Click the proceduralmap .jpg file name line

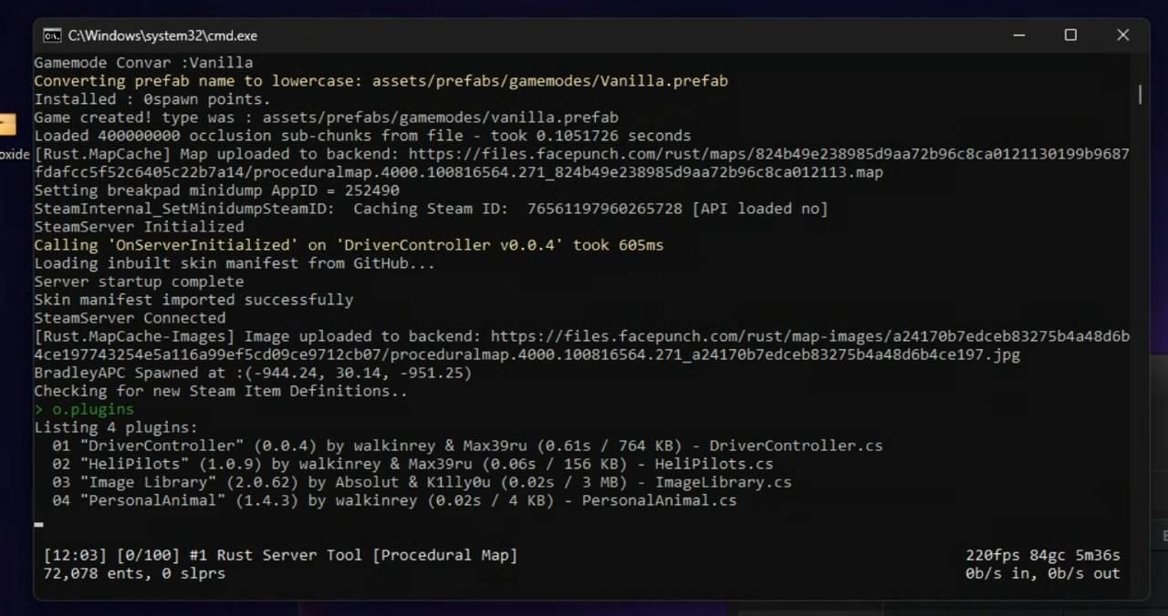pos(527,354)
